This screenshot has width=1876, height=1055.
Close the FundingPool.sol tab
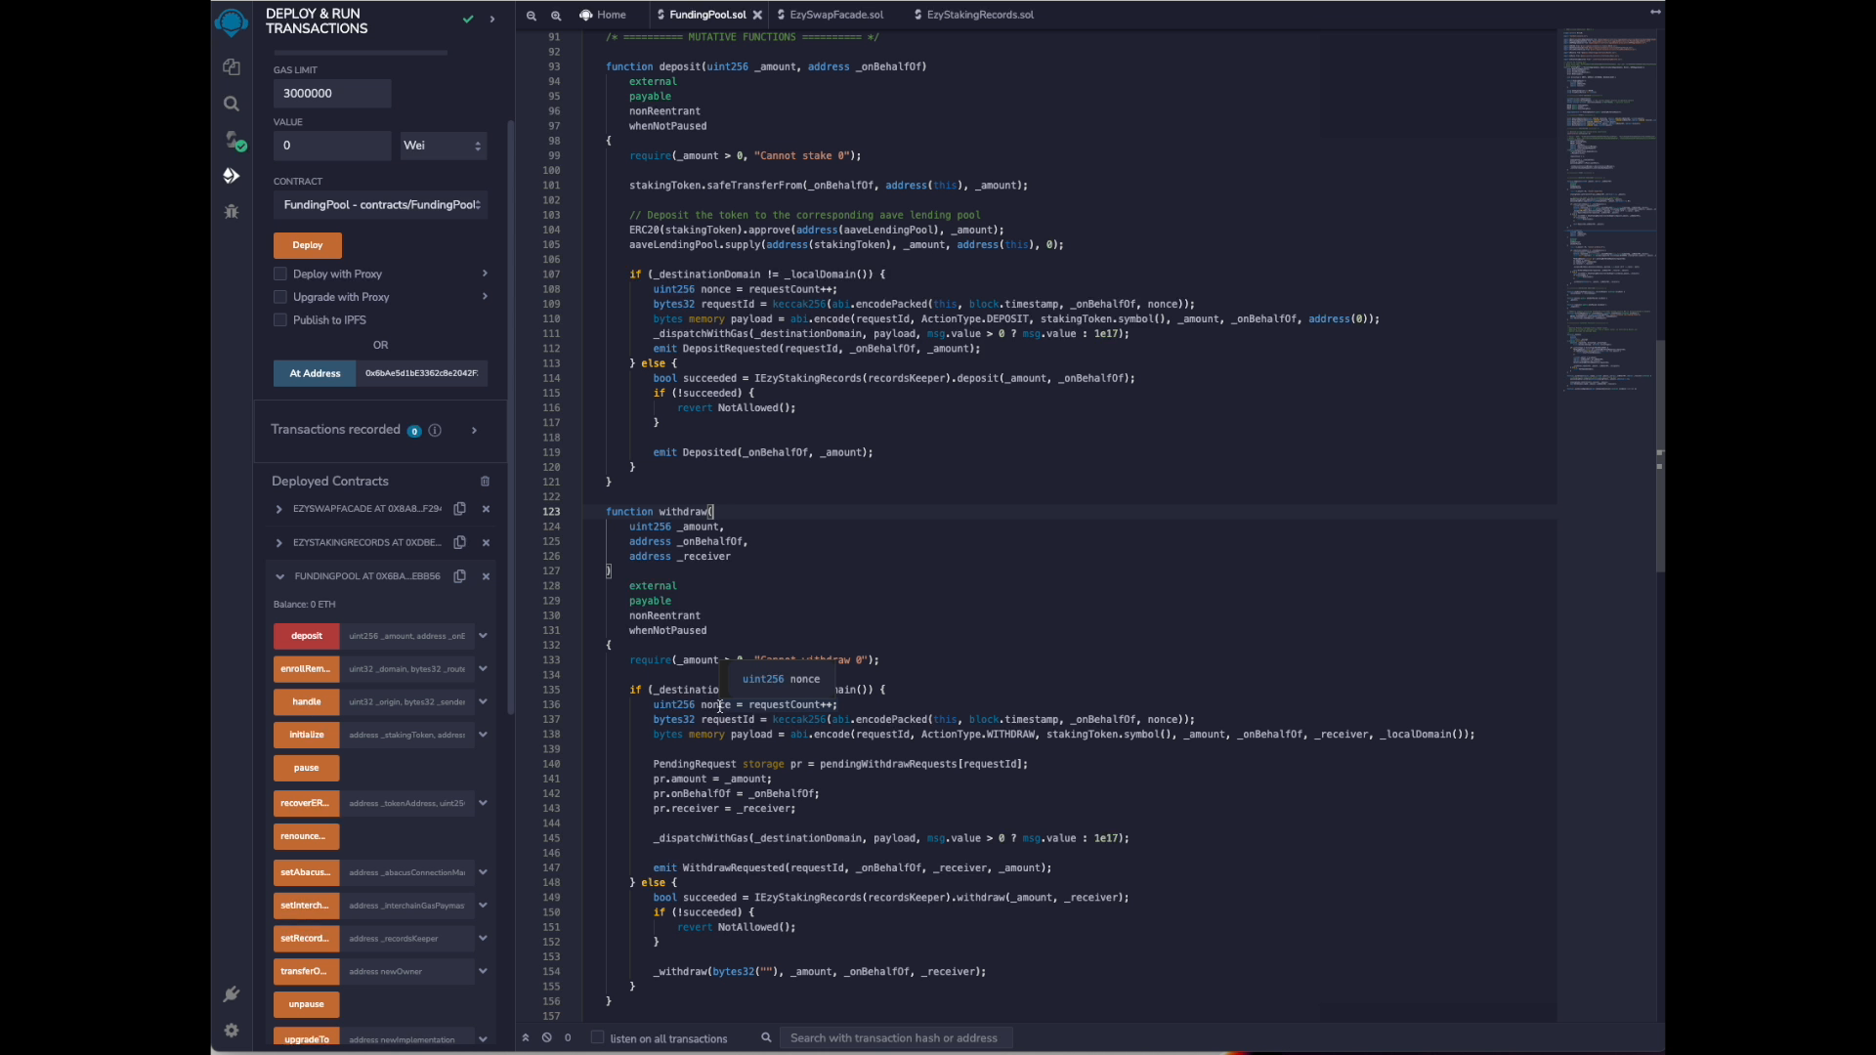[757, 15]
